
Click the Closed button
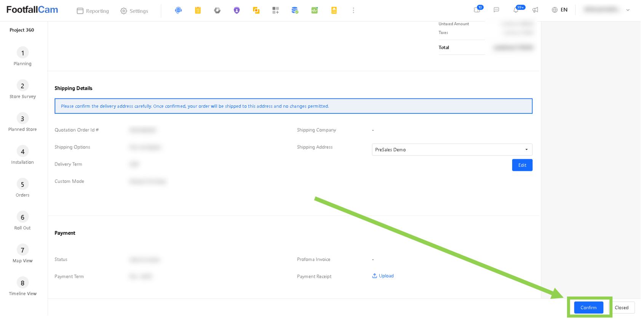(622, 308)
